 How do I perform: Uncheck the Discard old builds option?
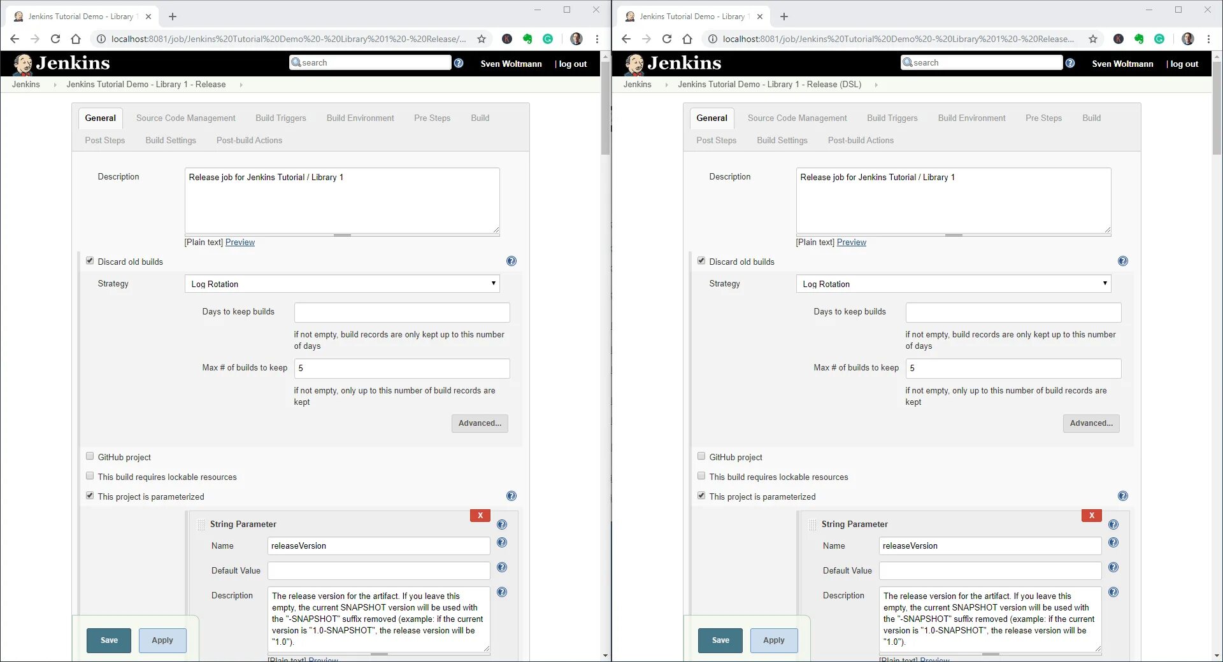90,260
